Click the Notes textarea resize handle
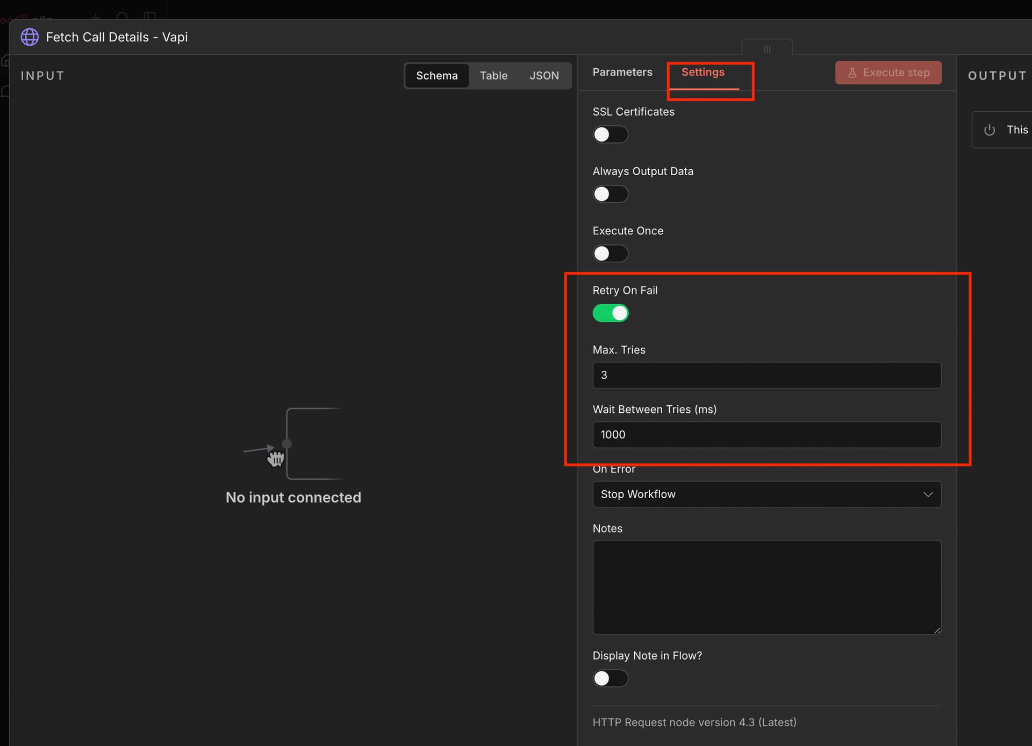 click(x=937, y=630)
